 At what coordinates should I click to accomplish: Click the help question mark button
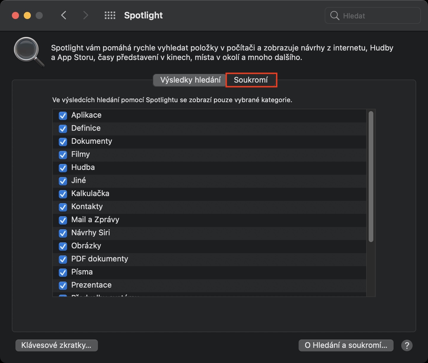[407, 345]
